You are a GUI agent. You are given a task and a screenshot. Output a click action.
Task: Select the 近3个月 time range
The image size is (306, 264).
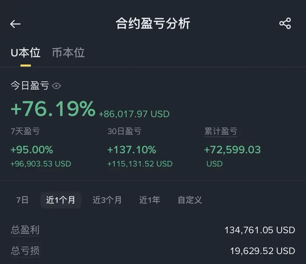[107, 200]
